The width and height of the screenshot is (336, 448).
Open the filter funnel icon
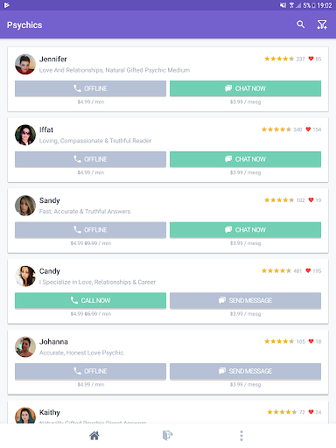pyautogui.click(x=322, y=24)
